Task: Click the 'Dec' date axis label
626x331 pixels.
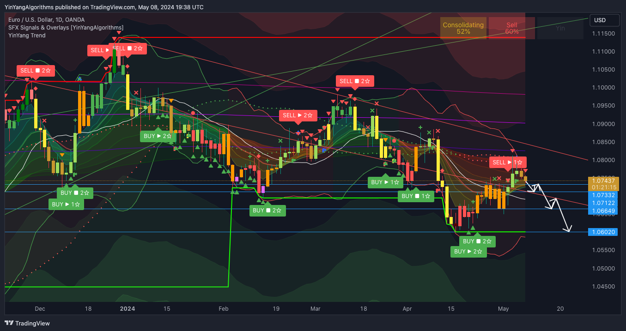Action: (x=40, y=309)
